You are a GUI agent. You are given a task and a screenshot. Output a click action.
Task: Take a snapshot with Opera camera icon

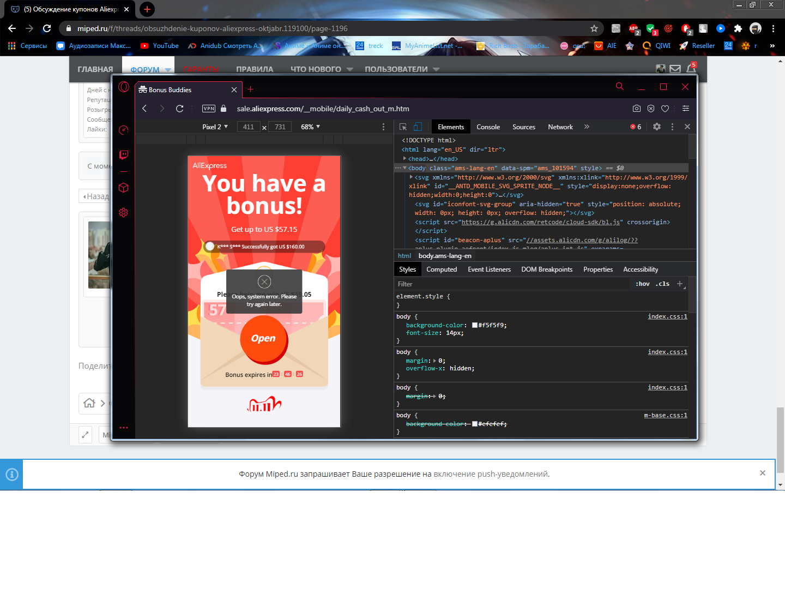(x=637, y=109)
